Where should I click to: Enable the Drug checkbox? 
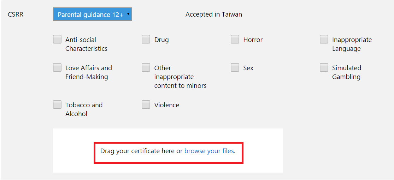click(x=146, y=40)
